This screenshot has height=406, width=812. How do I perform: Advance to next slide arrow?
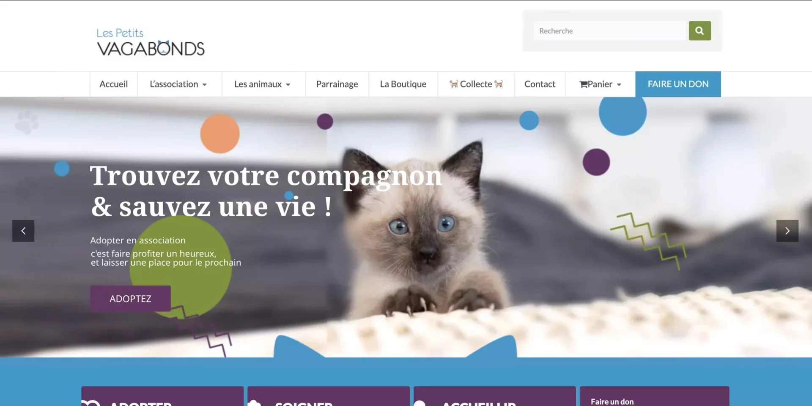787,231
